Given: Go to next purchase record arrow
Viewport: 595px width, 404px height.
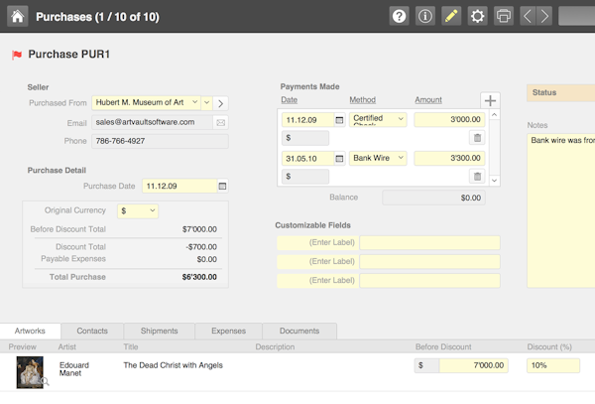Looking at the screenshot, I should [x=544, y=16].
